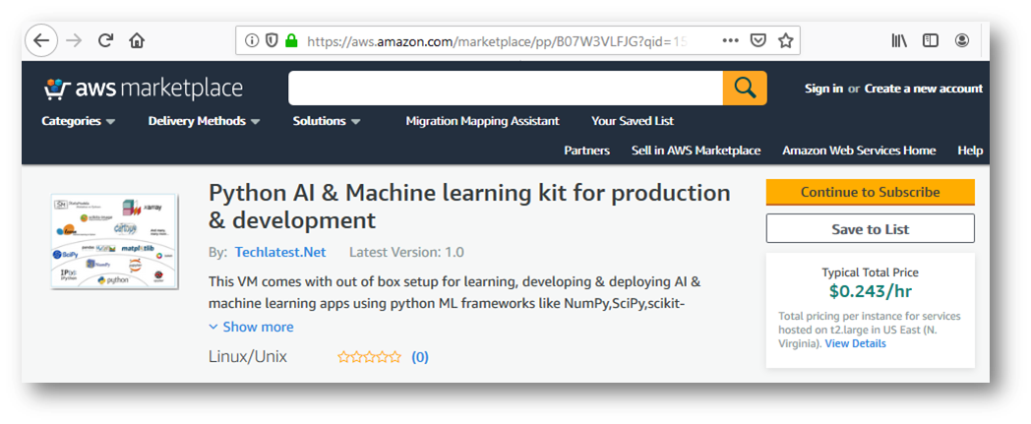Click the green padlock security icon
Image resolution: width=1031 pixels, height=424 pixels.
(291, 40)
